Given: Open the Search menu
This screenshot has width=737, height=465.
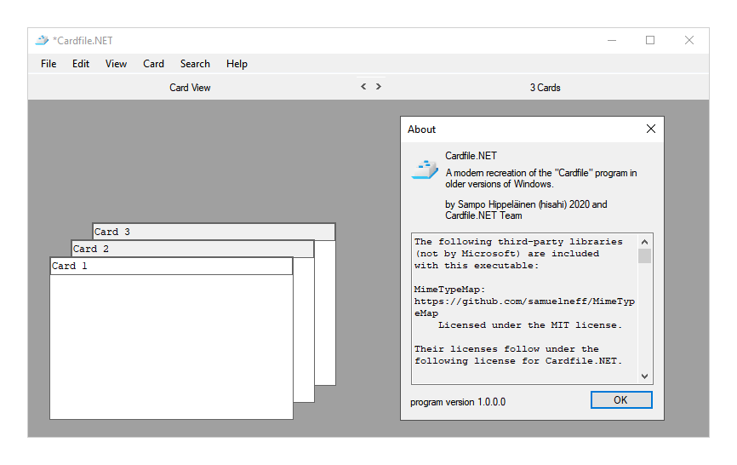Looking at the screenshot, I should (x=195, y=64).
